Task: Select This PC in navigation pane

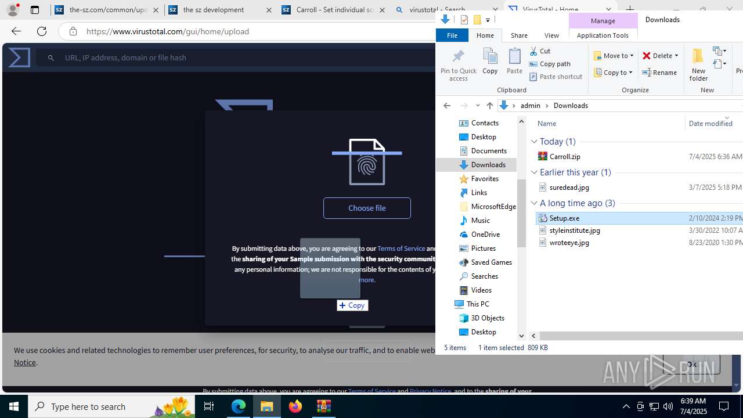Action: point(477,304)
